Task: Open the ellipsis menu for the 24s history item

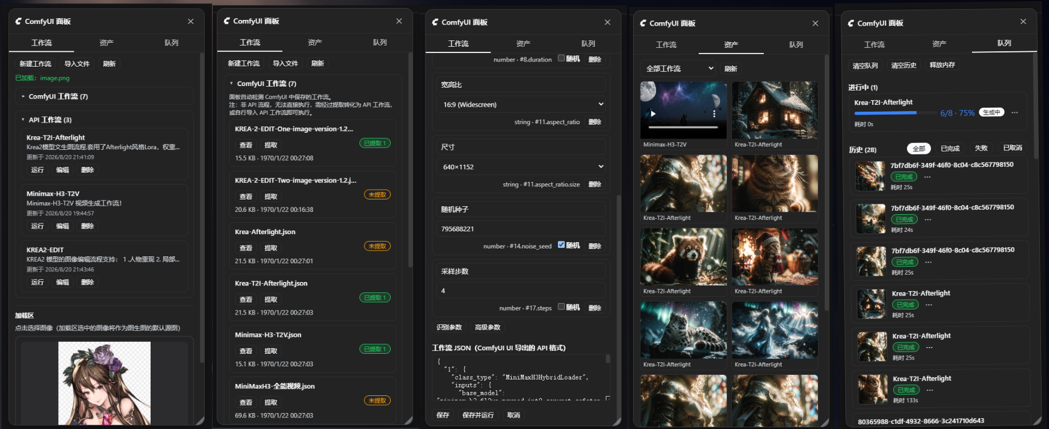Action: (x=928, y=219)
